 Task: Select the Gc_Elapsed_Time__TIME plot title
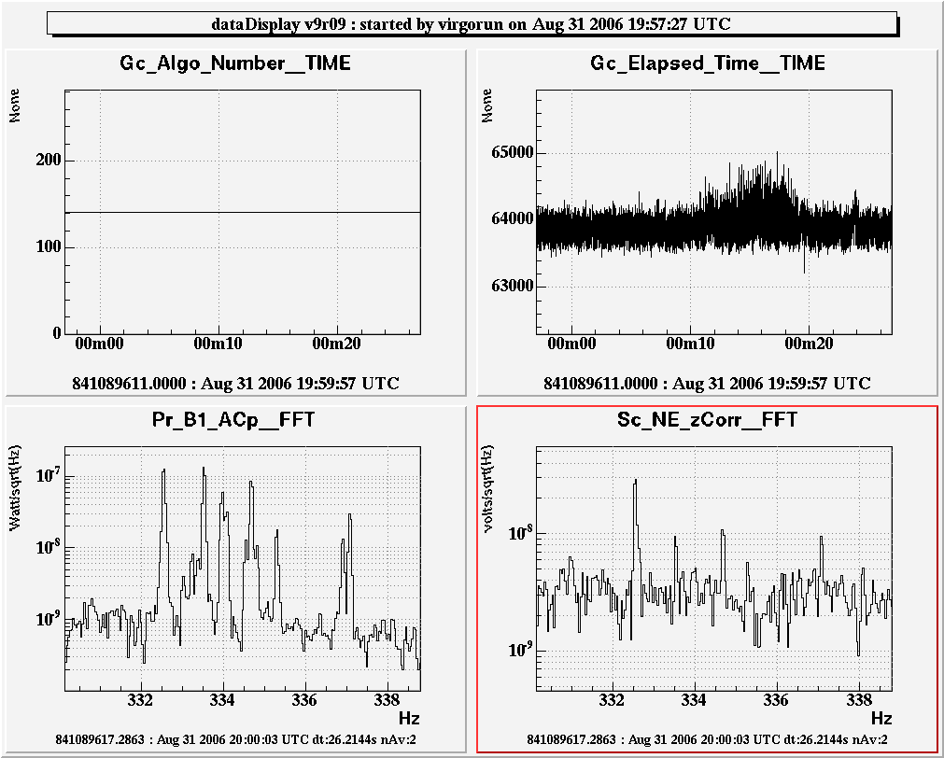(708, 63)
